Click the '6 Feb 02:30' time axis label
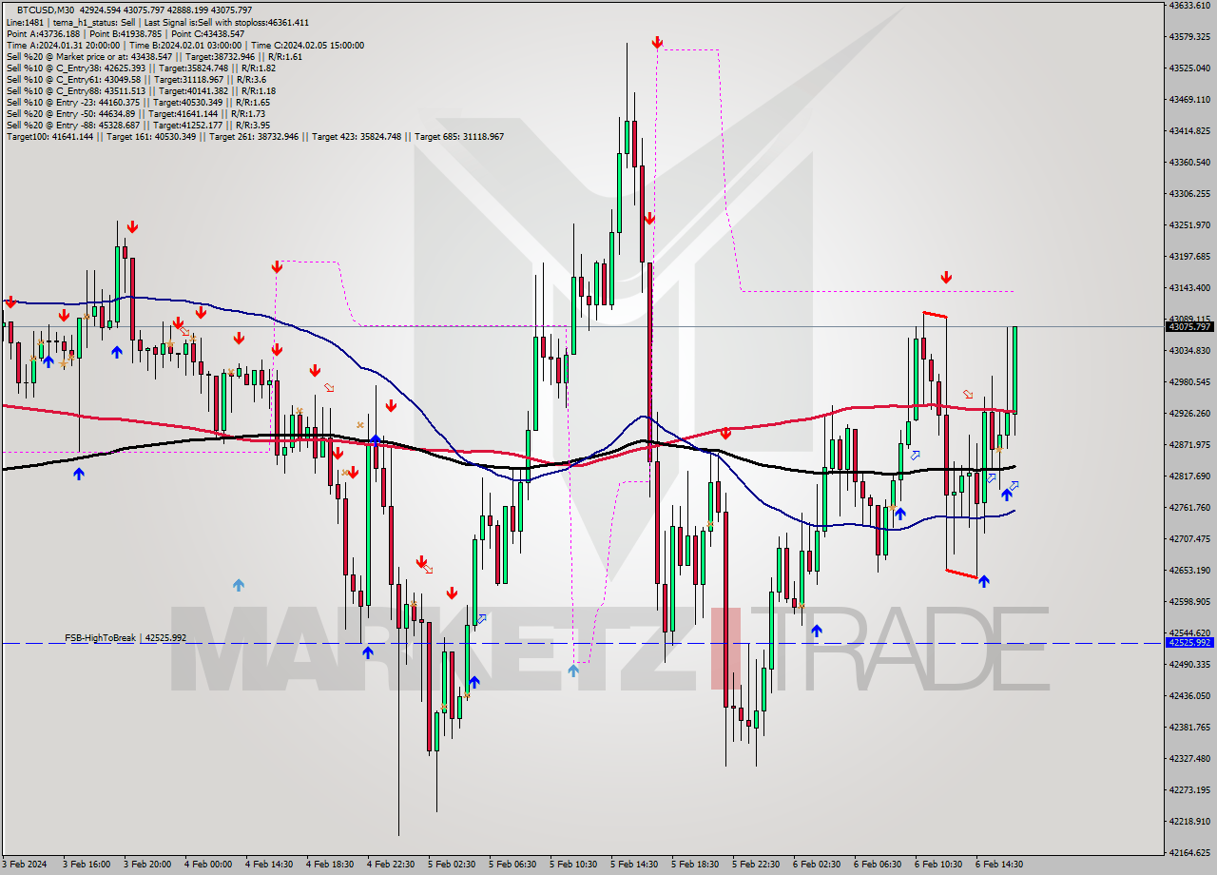Screen dimensions: 1217x875 [817, 865]
